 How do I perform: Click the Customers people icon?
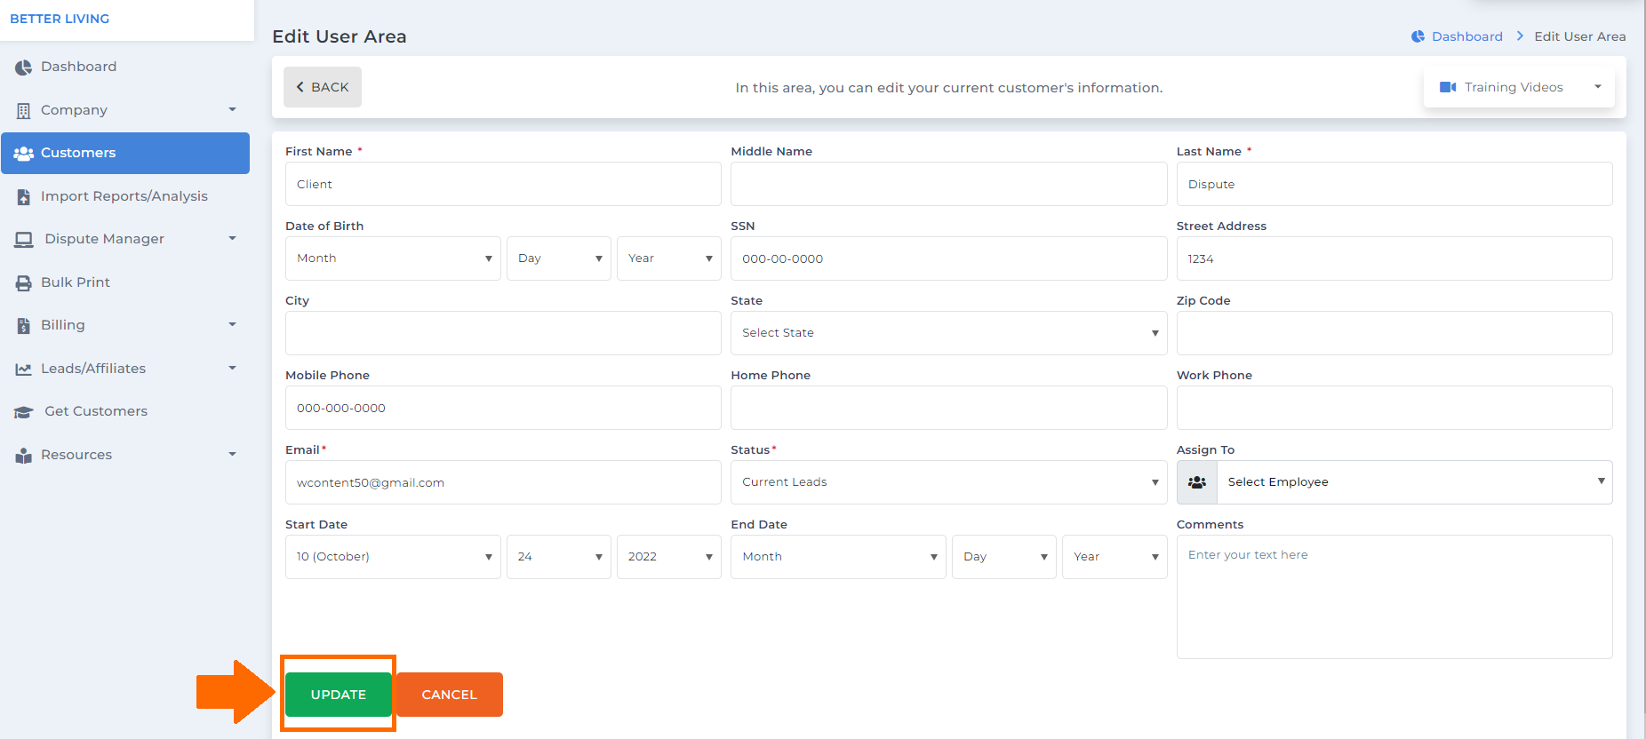click(23, 154)
